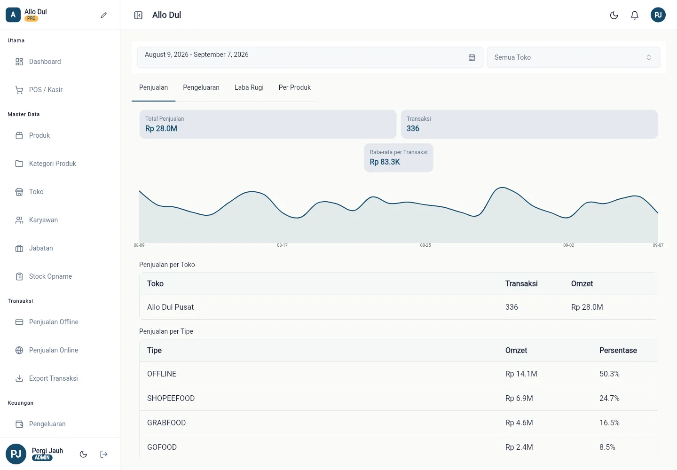Viewport: 677px width, 470px height.
Task: Expand the Semua Toko store dropdown
Action: (574, 57)
